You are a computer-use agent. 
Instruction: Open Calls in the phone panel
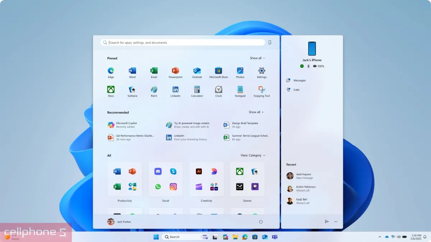click(x=293, y=90)
